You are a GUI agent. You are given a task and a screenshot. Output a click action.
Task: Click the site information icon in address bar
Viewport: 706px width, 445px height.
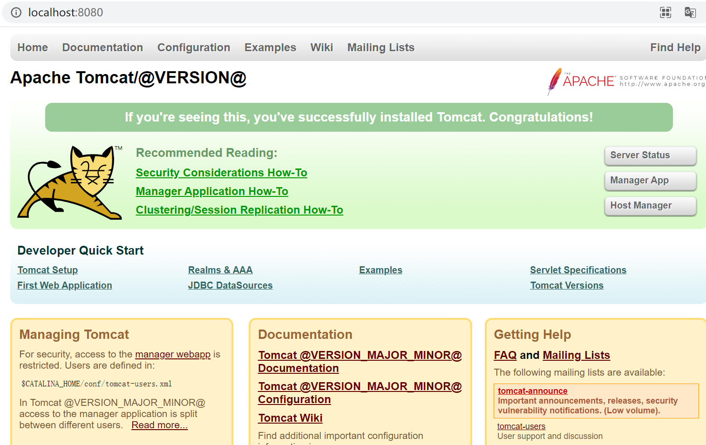pyautogui.click(x=16, y=13)
